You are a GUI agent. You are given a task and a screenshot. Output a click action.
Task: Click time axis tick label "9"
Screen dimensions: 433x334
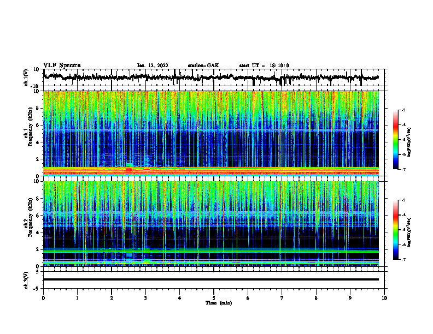tap(350, 298)
